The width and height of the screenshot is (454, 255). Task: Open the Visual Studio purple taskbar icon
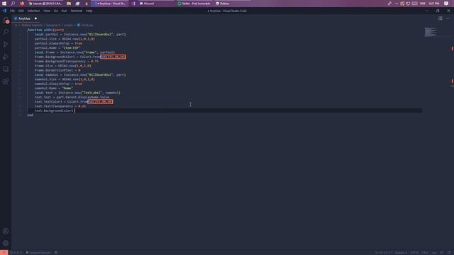133,4
